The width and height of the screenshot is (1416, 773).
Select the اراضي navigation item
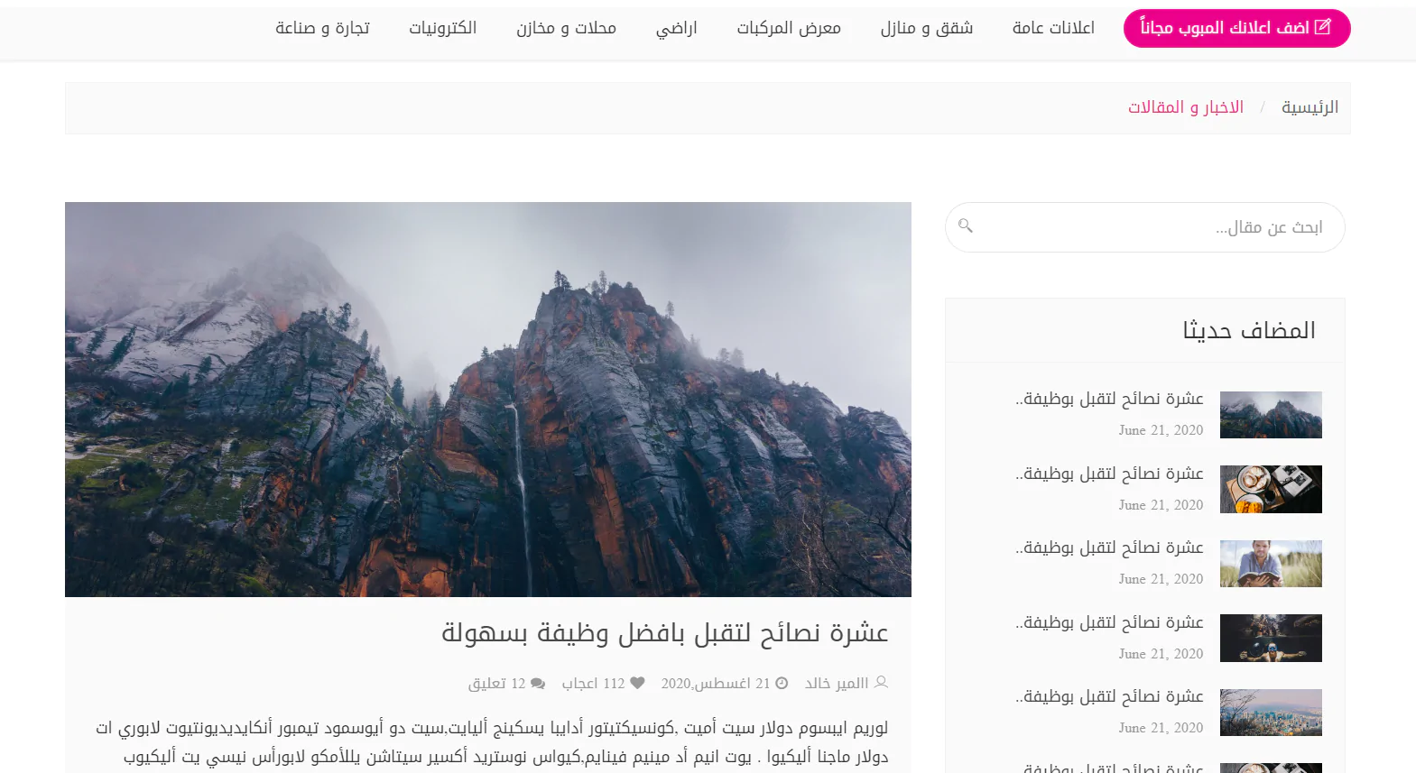(676, 28)
